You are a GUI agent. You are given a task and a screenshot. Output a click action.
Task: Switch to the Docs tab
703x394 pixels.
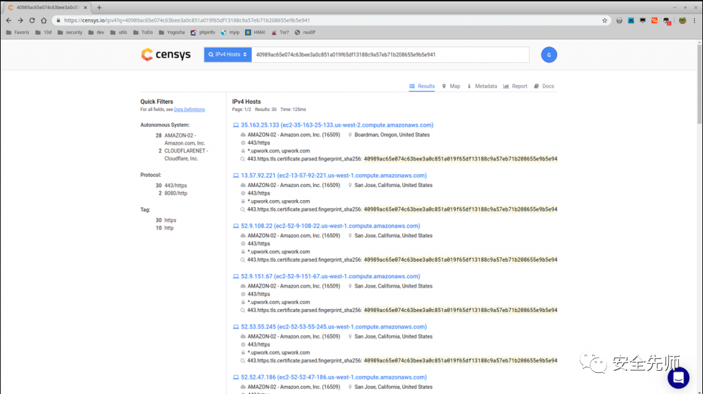544,86
